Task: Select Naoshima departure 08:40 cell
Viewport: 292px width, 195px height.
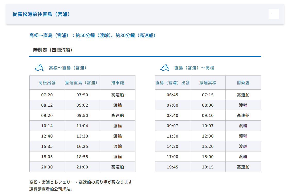Action: [x=173, y=115]
